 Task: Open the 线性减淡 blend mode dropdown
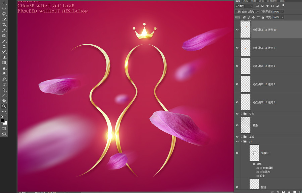click(x=247, y=12)
